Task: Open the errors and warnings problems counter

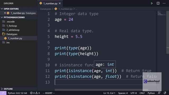Action: tap(35, 93)
